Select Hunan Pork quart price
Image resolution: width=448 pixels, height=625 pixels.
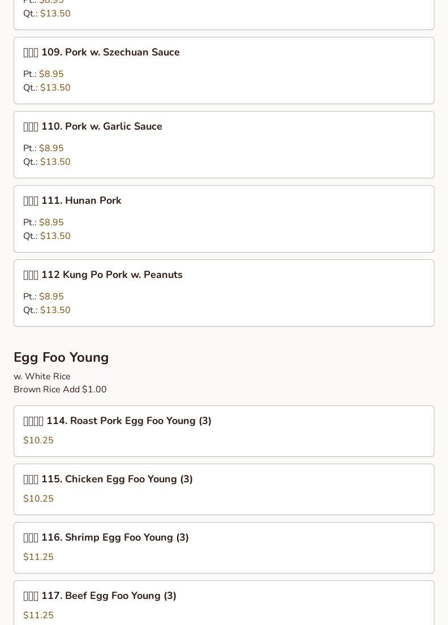(x=55, y=236)
